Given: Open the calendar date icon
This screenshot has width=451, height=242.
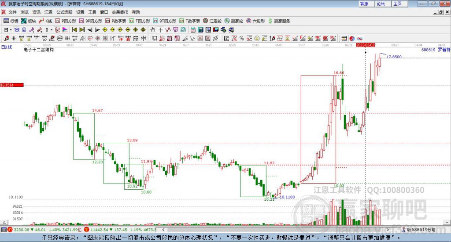Looking at the screenshot, I should pyautogui.click(x=193, y=30).
